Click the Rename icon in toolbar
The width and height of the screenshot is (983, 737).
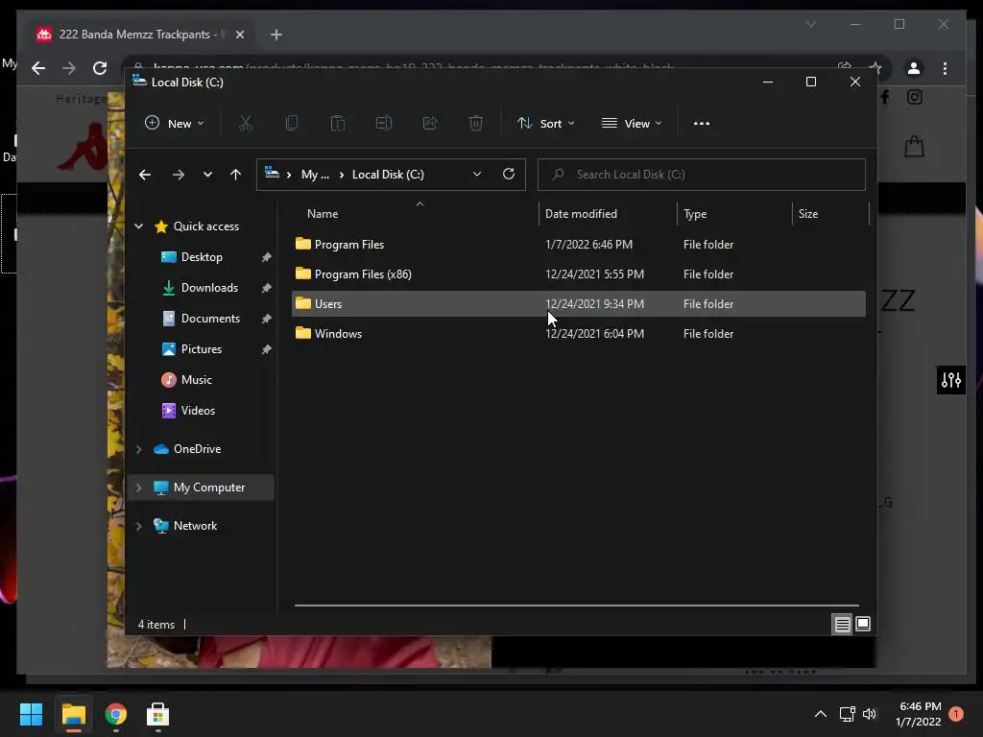coord(384,124)
